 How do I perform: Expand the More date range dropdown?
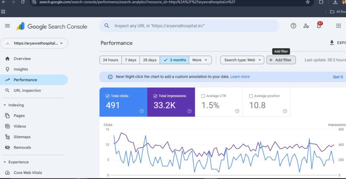click(x=200, y=60)
